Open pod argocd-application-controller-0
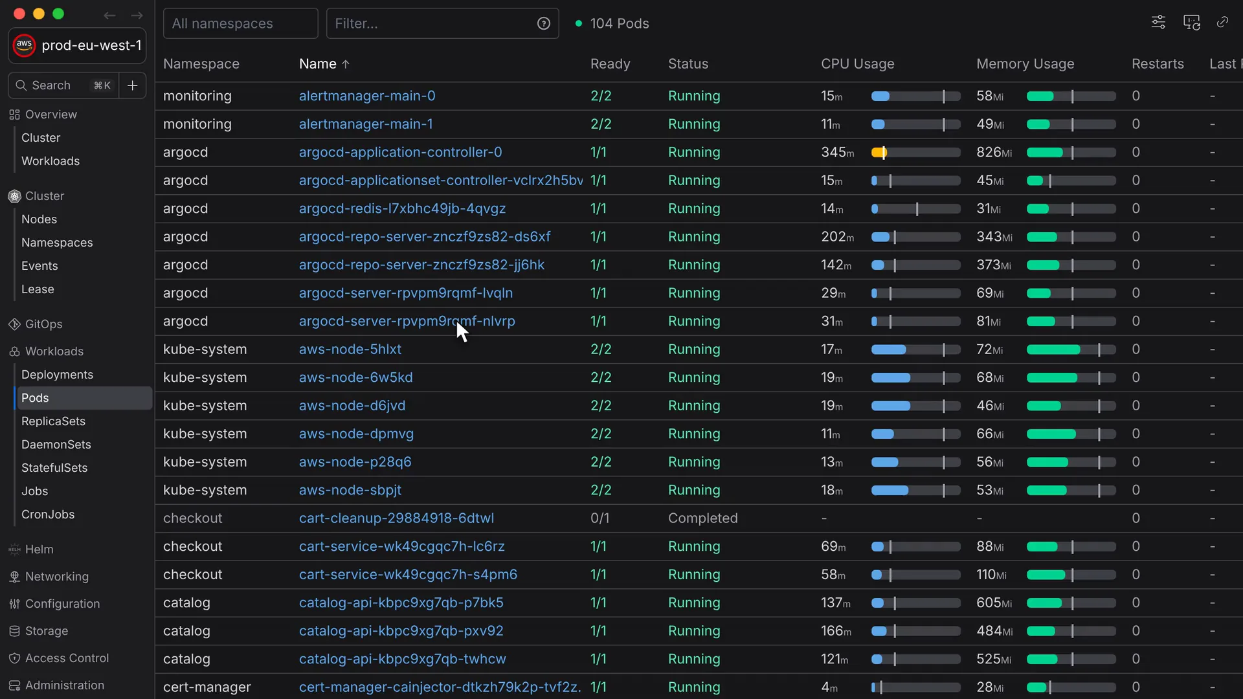Viewport: 1243px width, 699px height. (400, 152)
